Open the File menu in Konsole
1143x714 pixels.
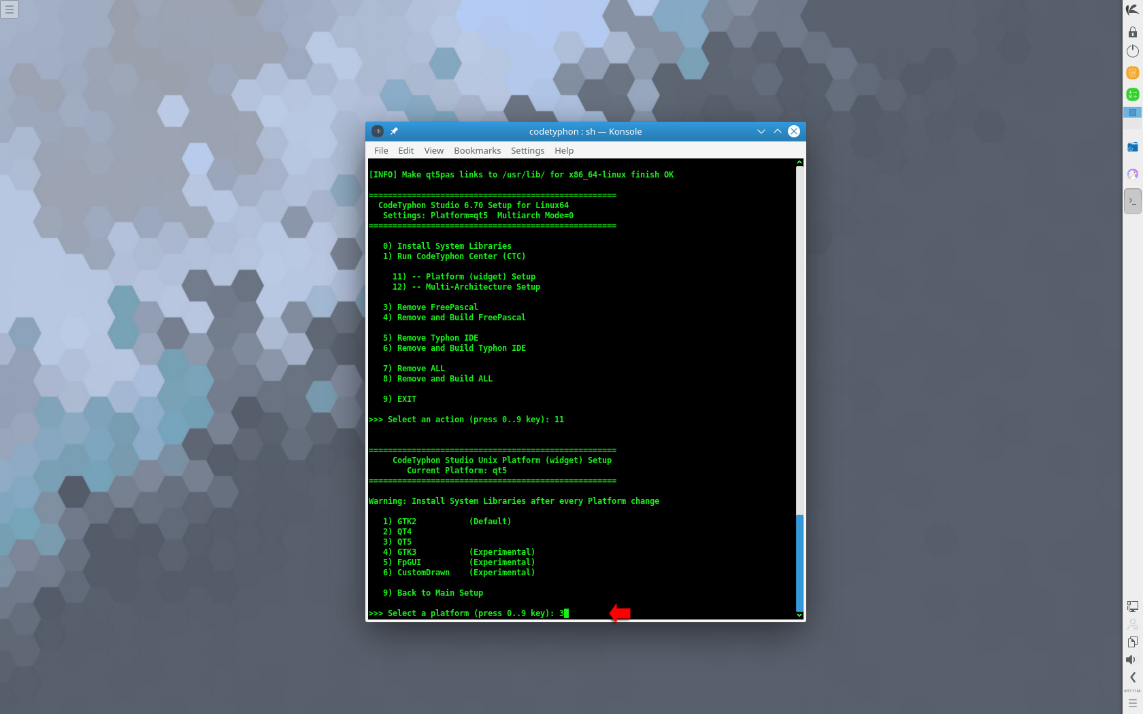click(381, 150)
